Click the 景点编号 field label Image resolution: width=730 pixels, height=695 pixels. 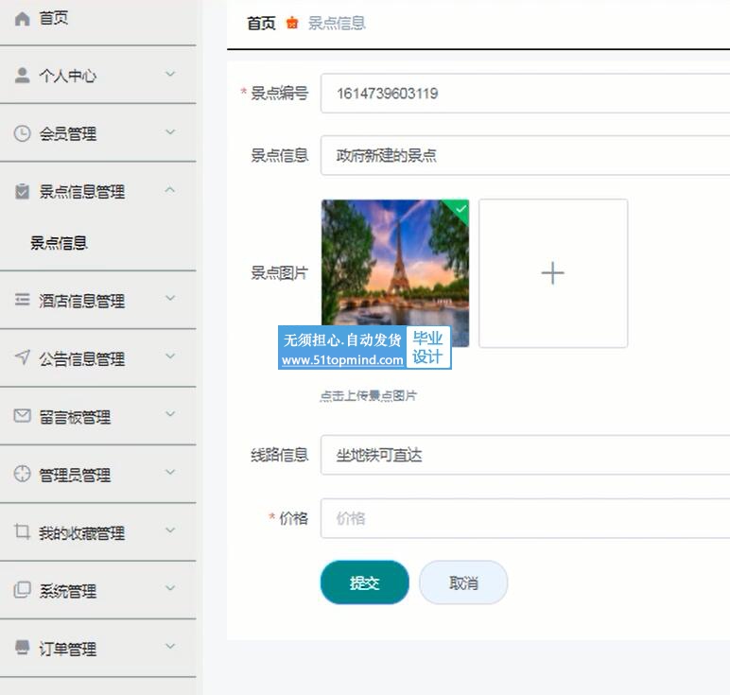[x=279, y=93]
